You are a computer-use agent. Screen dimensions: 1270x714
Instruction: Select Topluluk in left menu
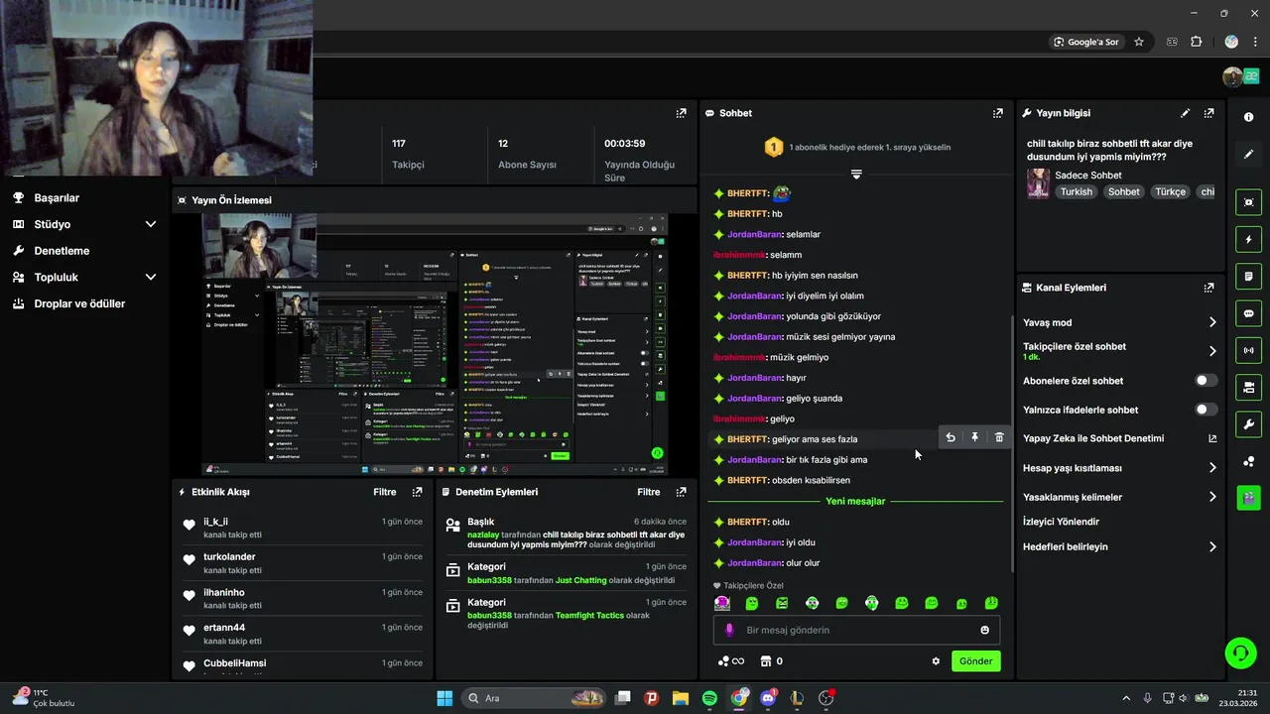click(x=56, y=278)
